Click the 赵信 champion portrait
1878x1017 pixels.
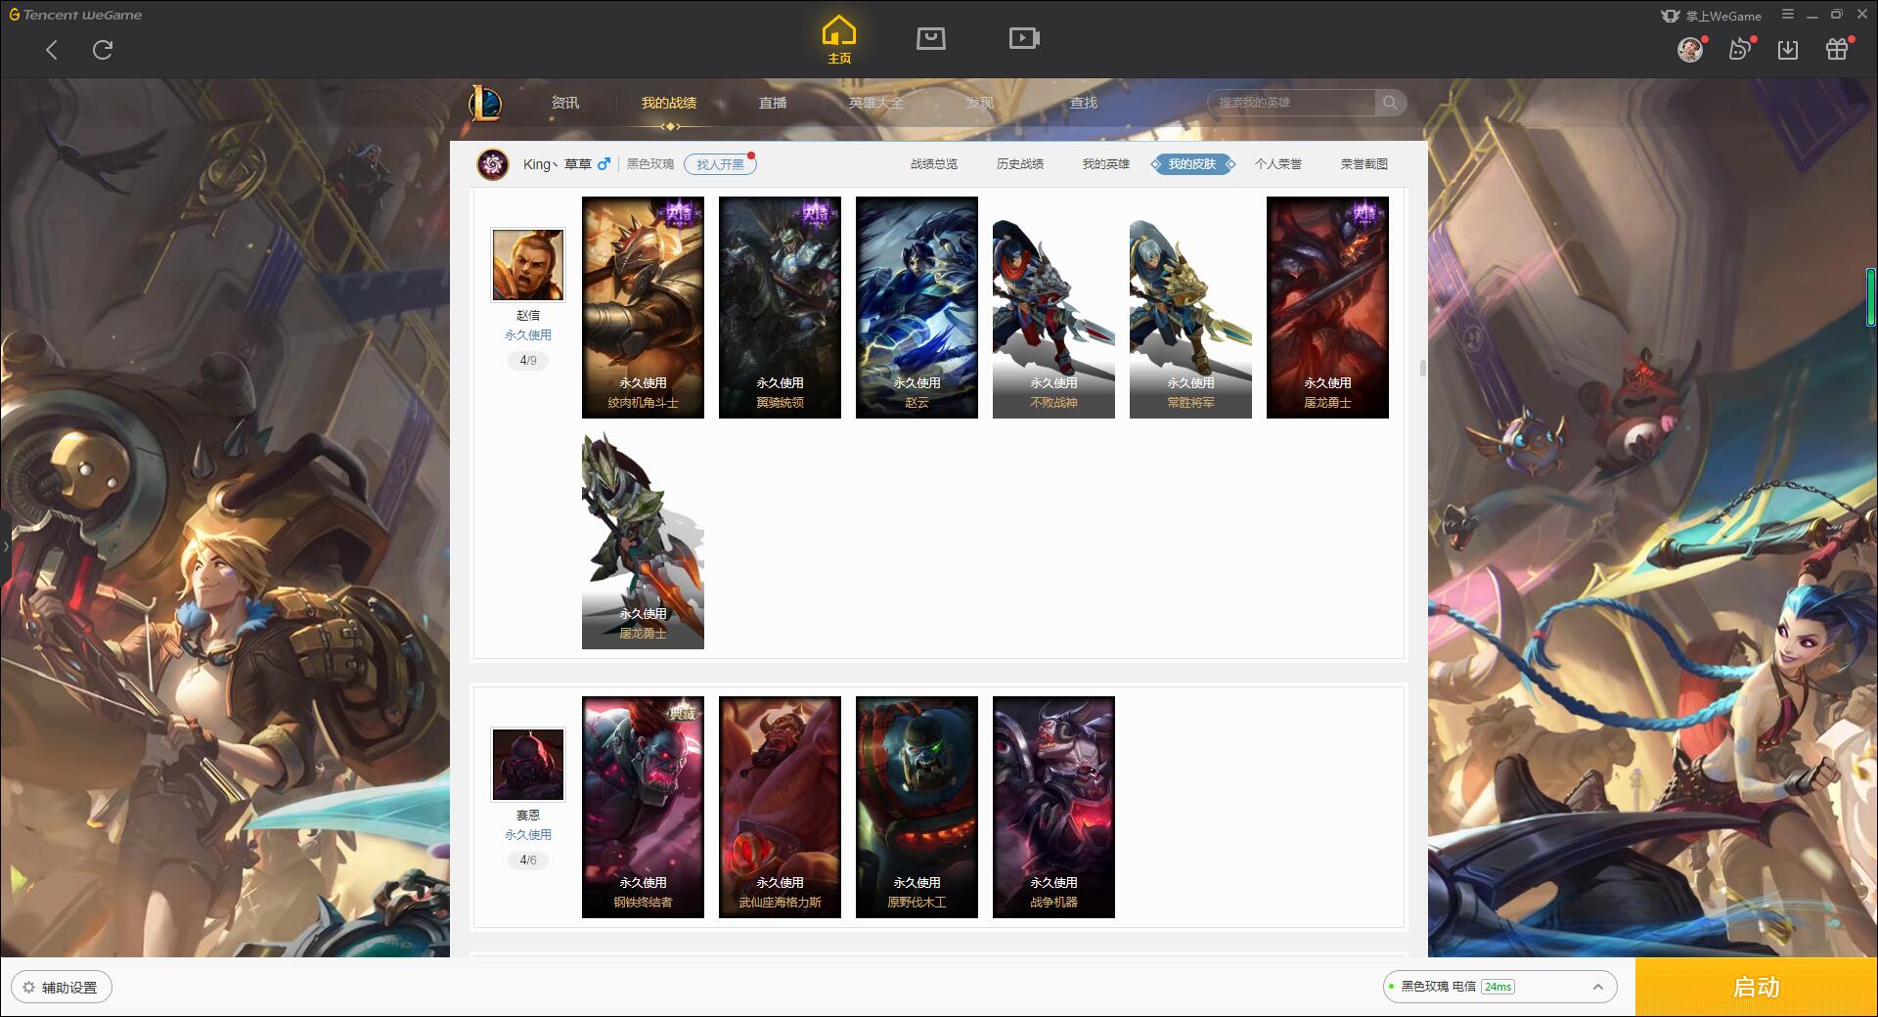(528, 265)
